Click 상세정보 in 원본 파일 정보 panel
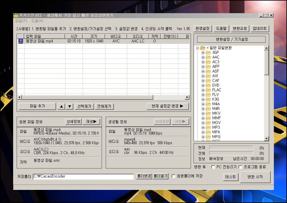The height and width of the screenshot is (203, 287). (x=74, y=122)
